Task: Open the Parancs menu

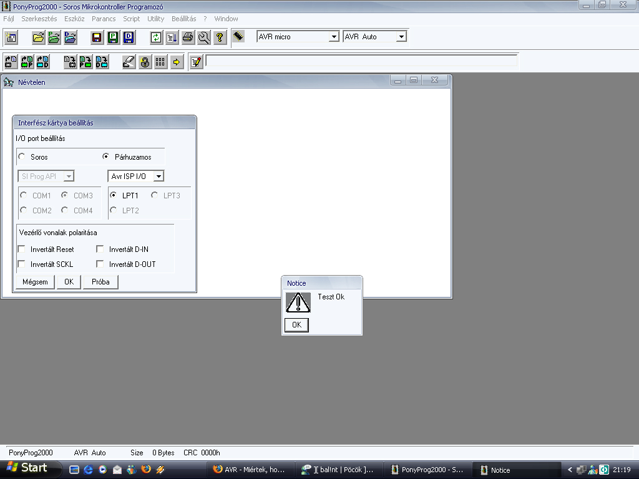Action: (x=104, y=19)
